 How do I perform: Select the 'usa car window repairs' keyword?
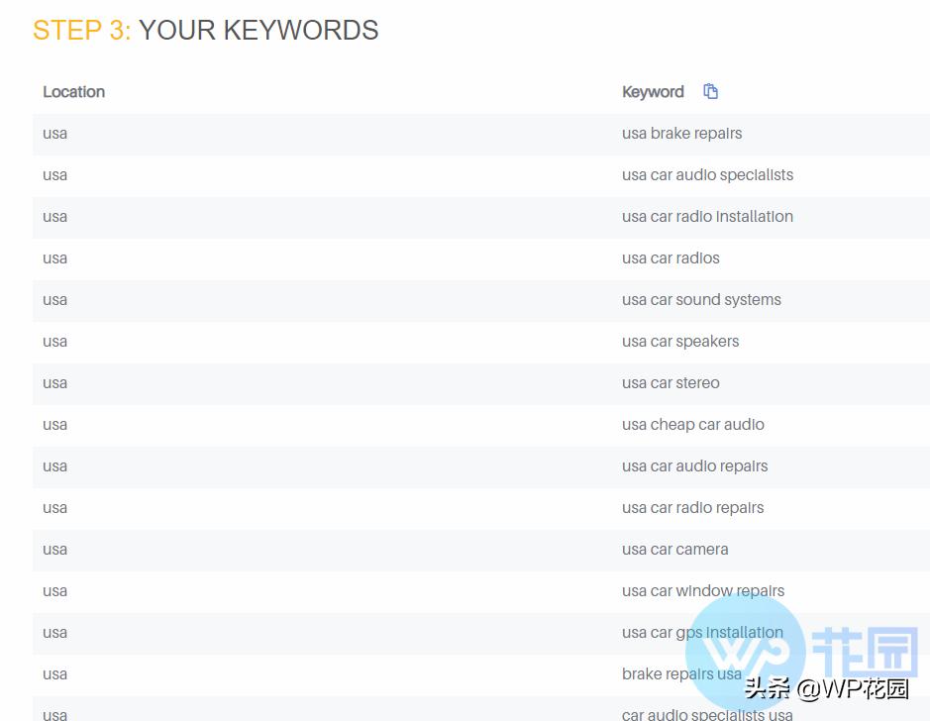703,590
